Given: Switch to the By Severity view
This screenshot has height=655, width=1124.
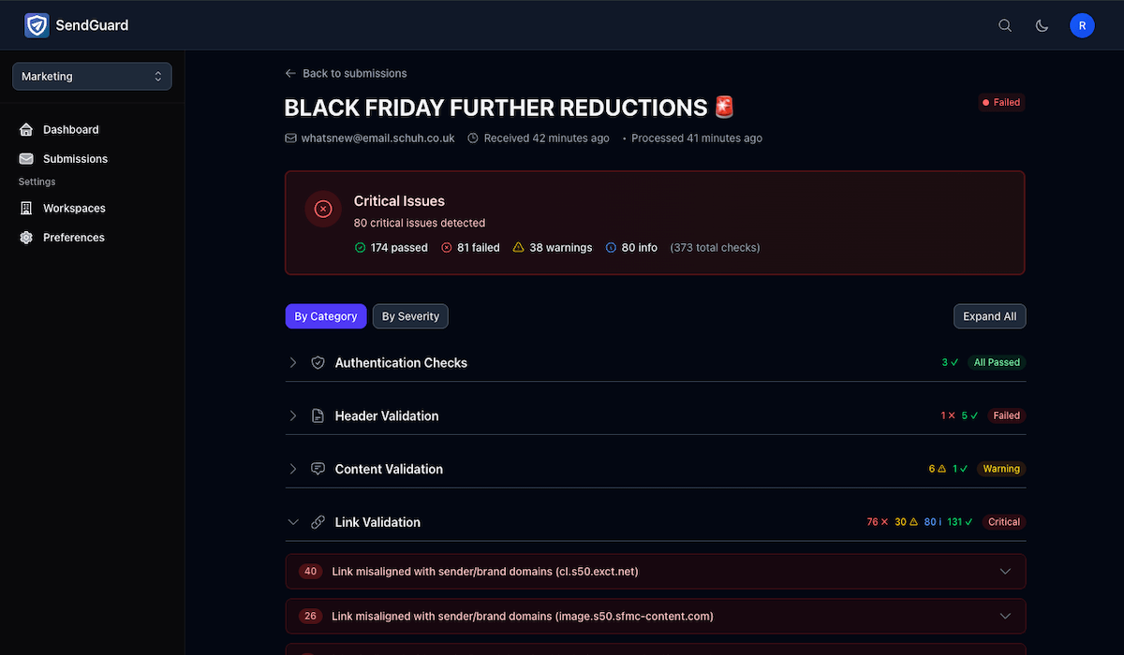Looking at the screenshot, I should click(409, 316).
